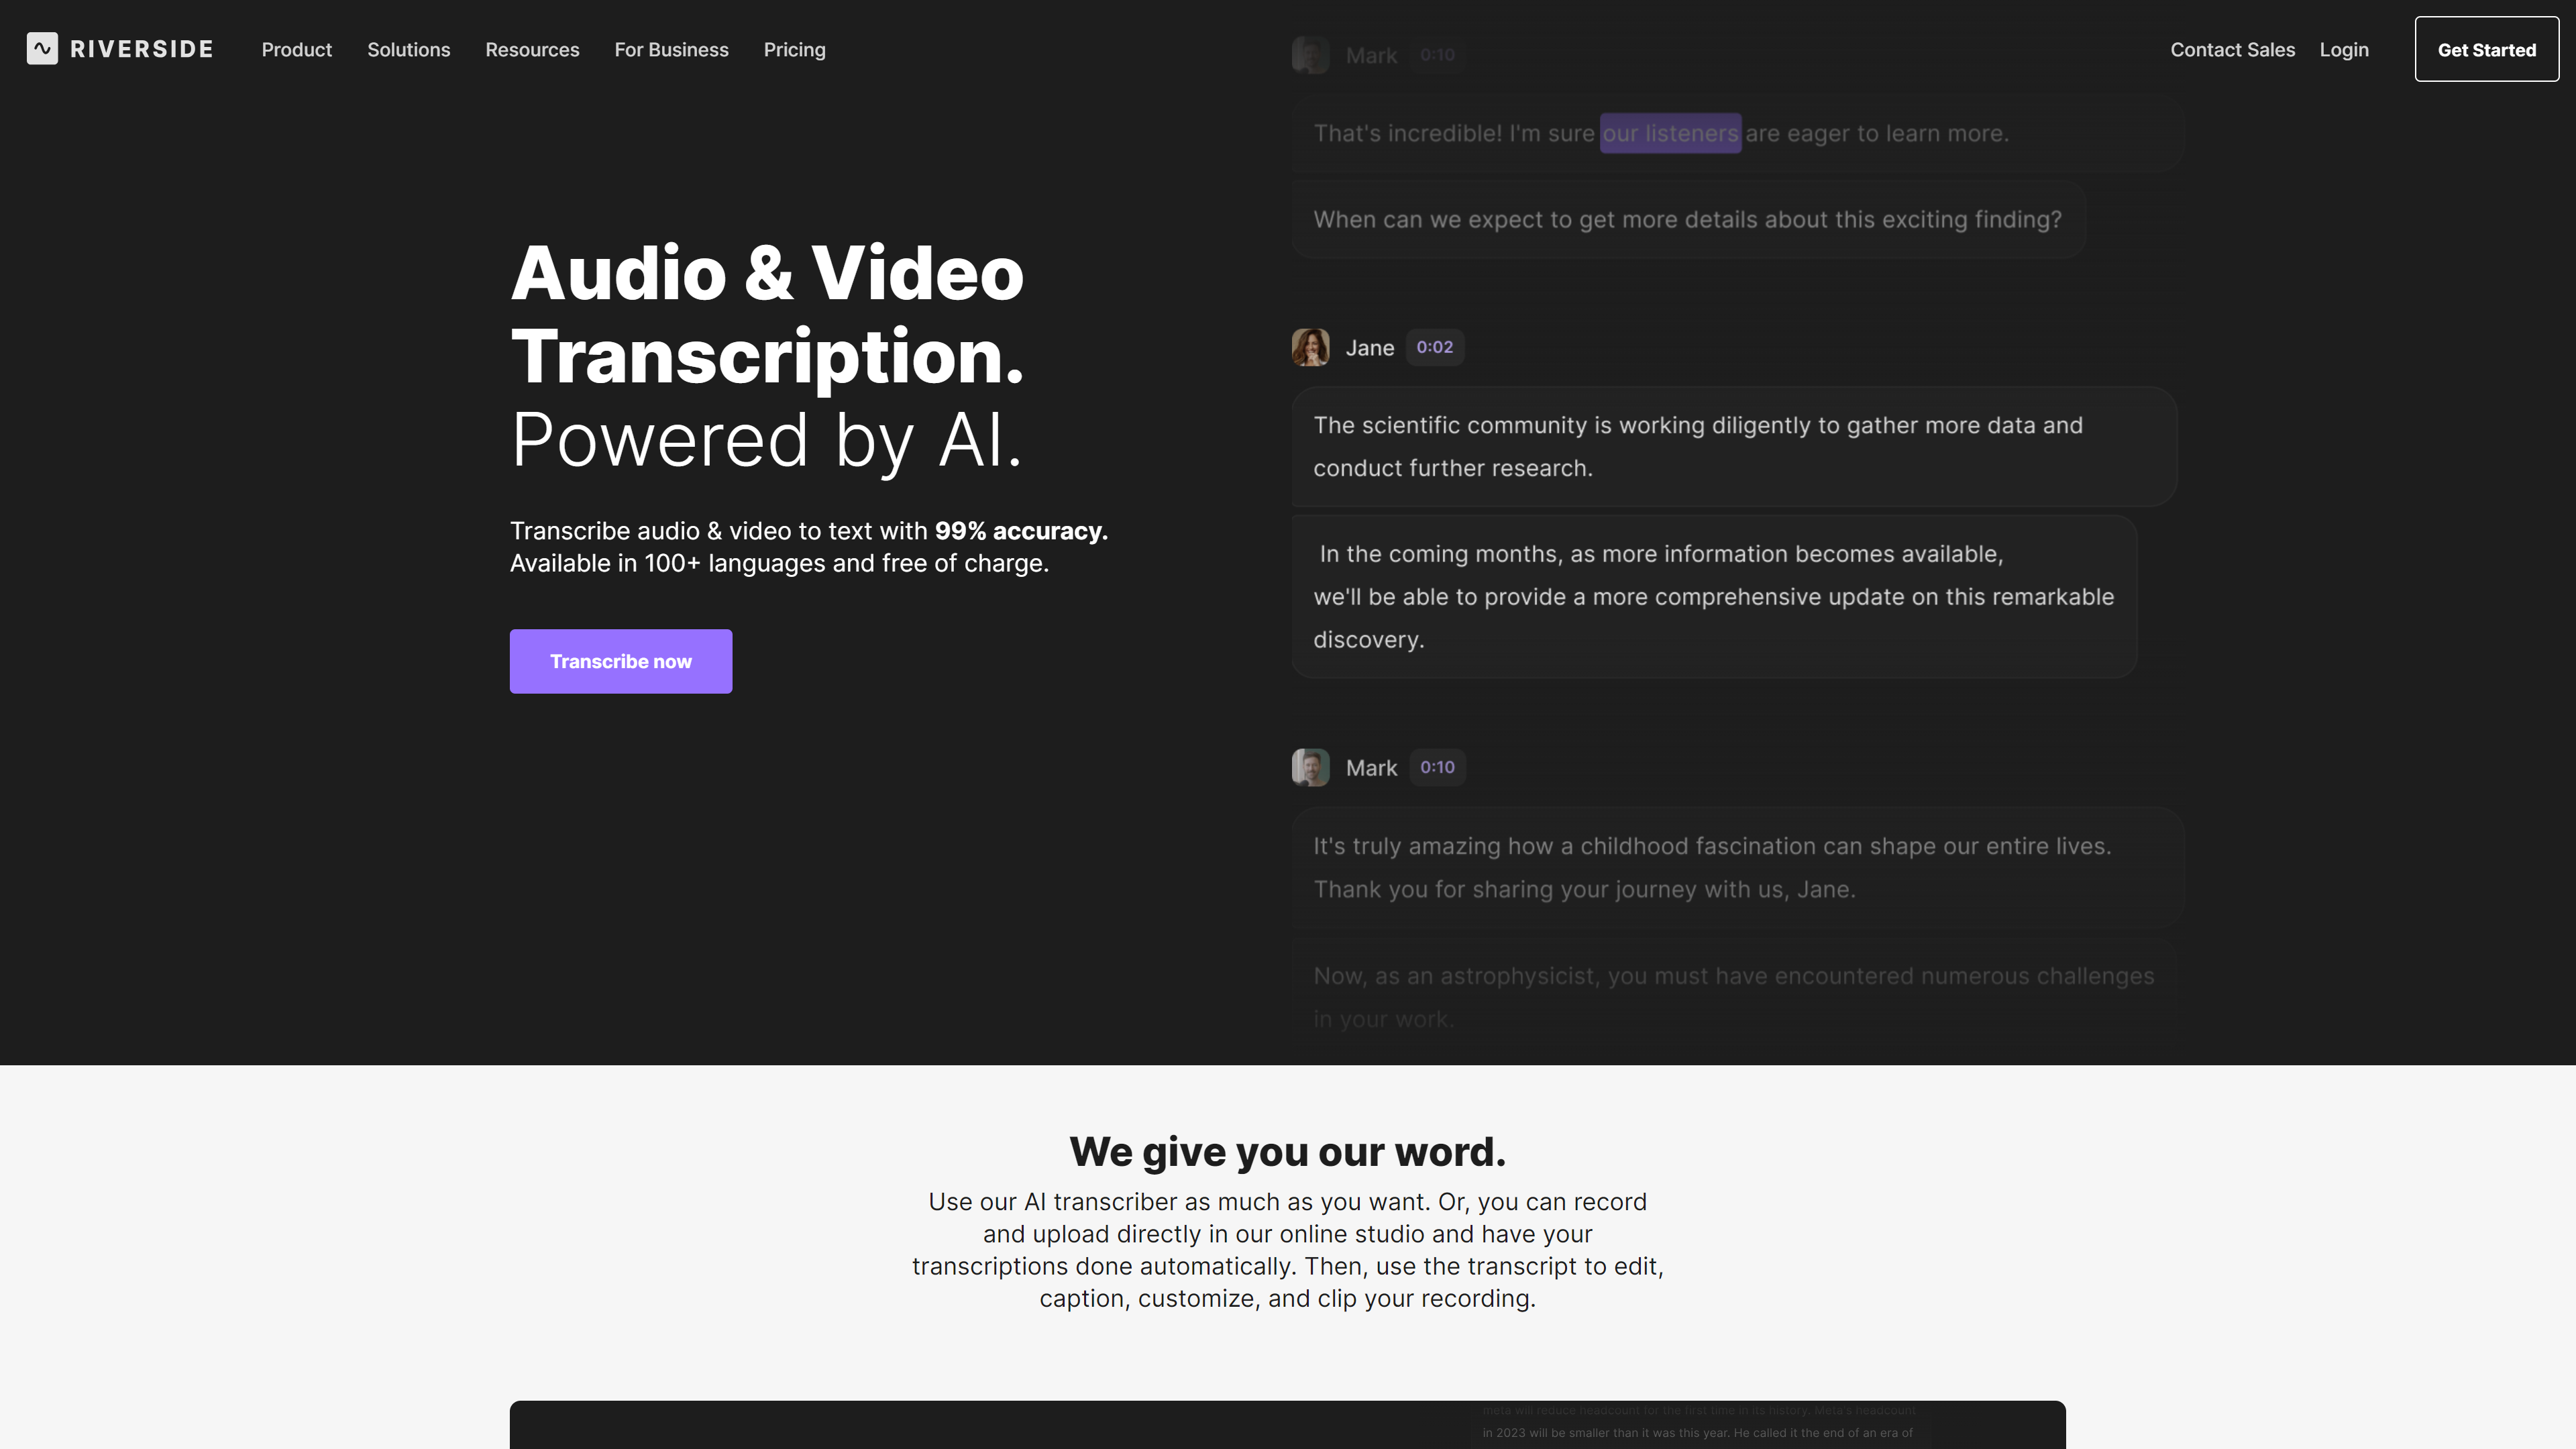Click Contact Sales link

click(2232, 50)
